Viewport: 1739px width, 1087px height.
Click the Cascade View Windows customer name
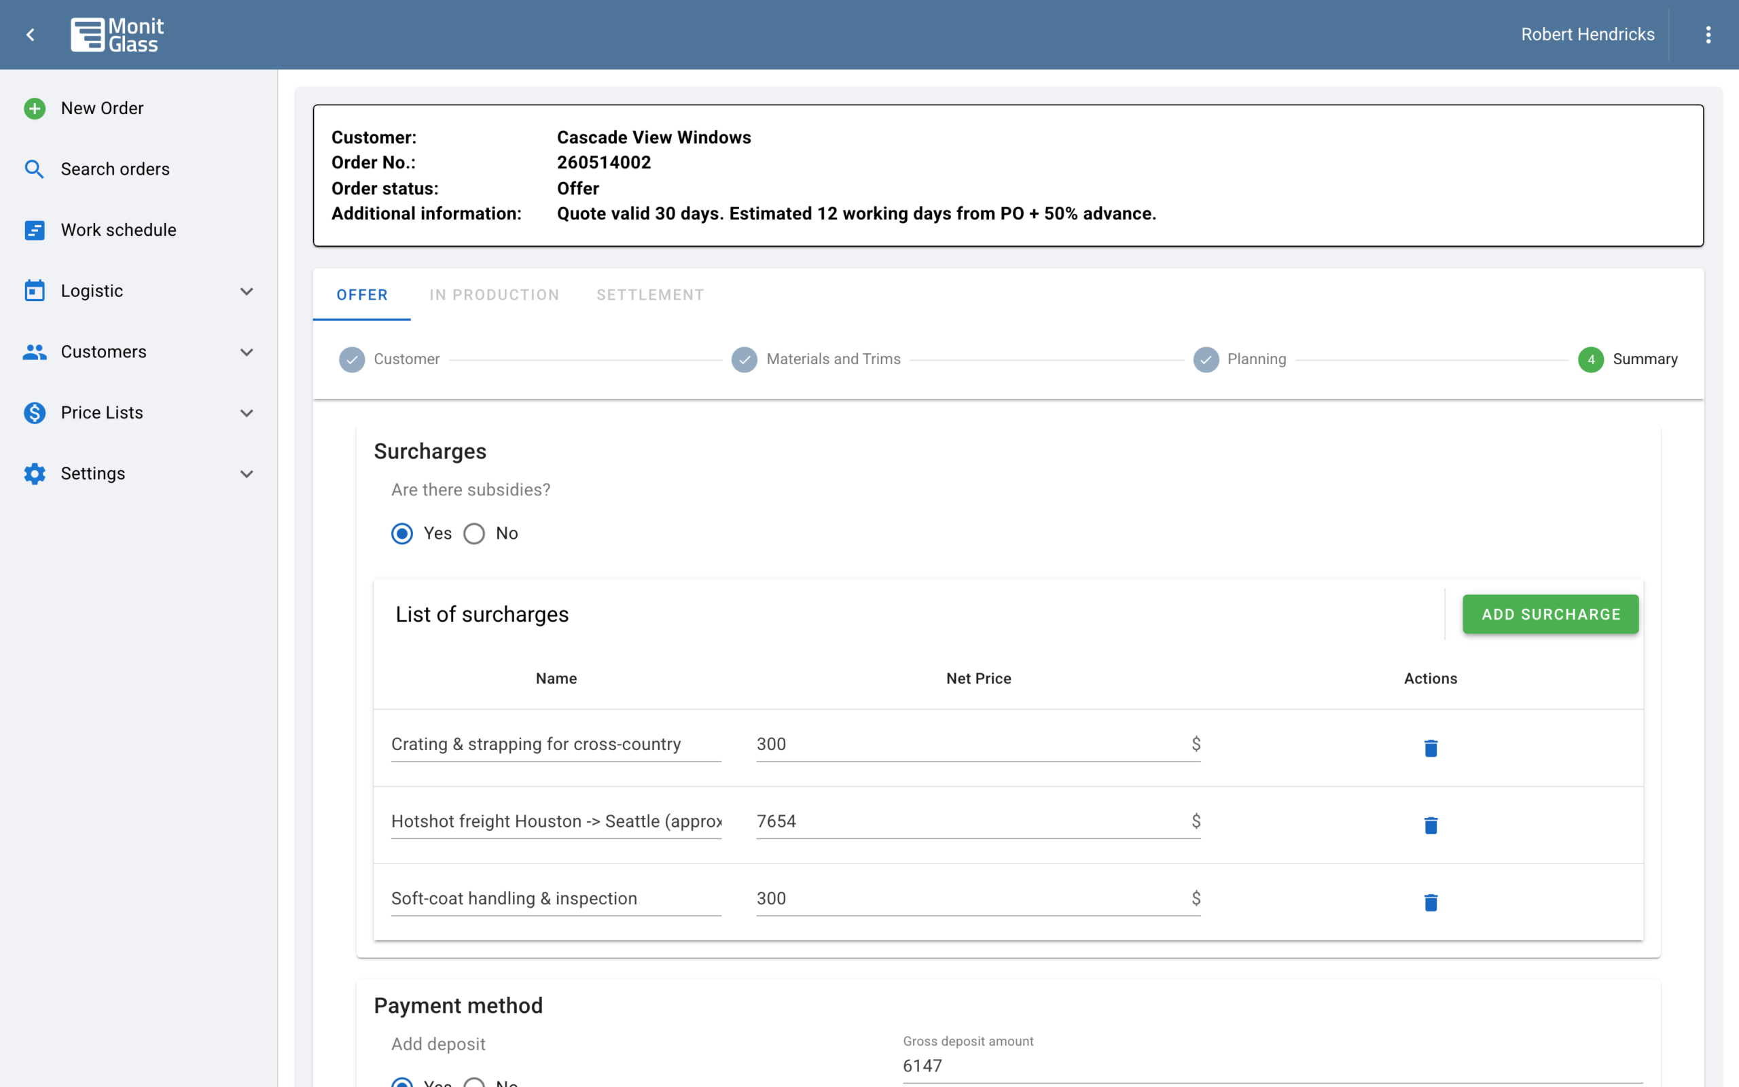(654, 137)
